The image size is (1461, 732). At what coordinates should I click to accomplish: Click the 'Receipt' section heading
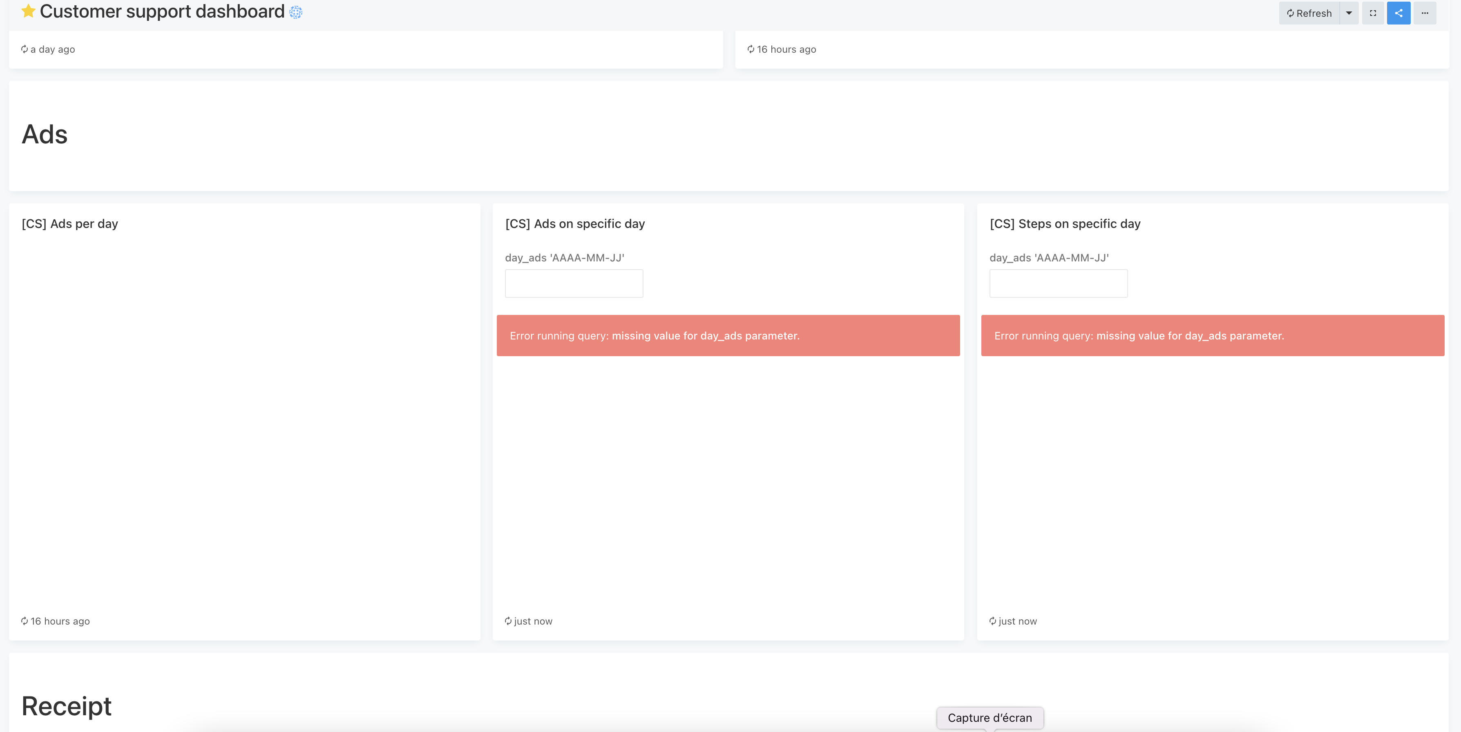pos(66,707)
